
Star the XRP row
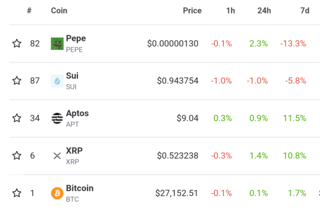(x=17, y=156)
